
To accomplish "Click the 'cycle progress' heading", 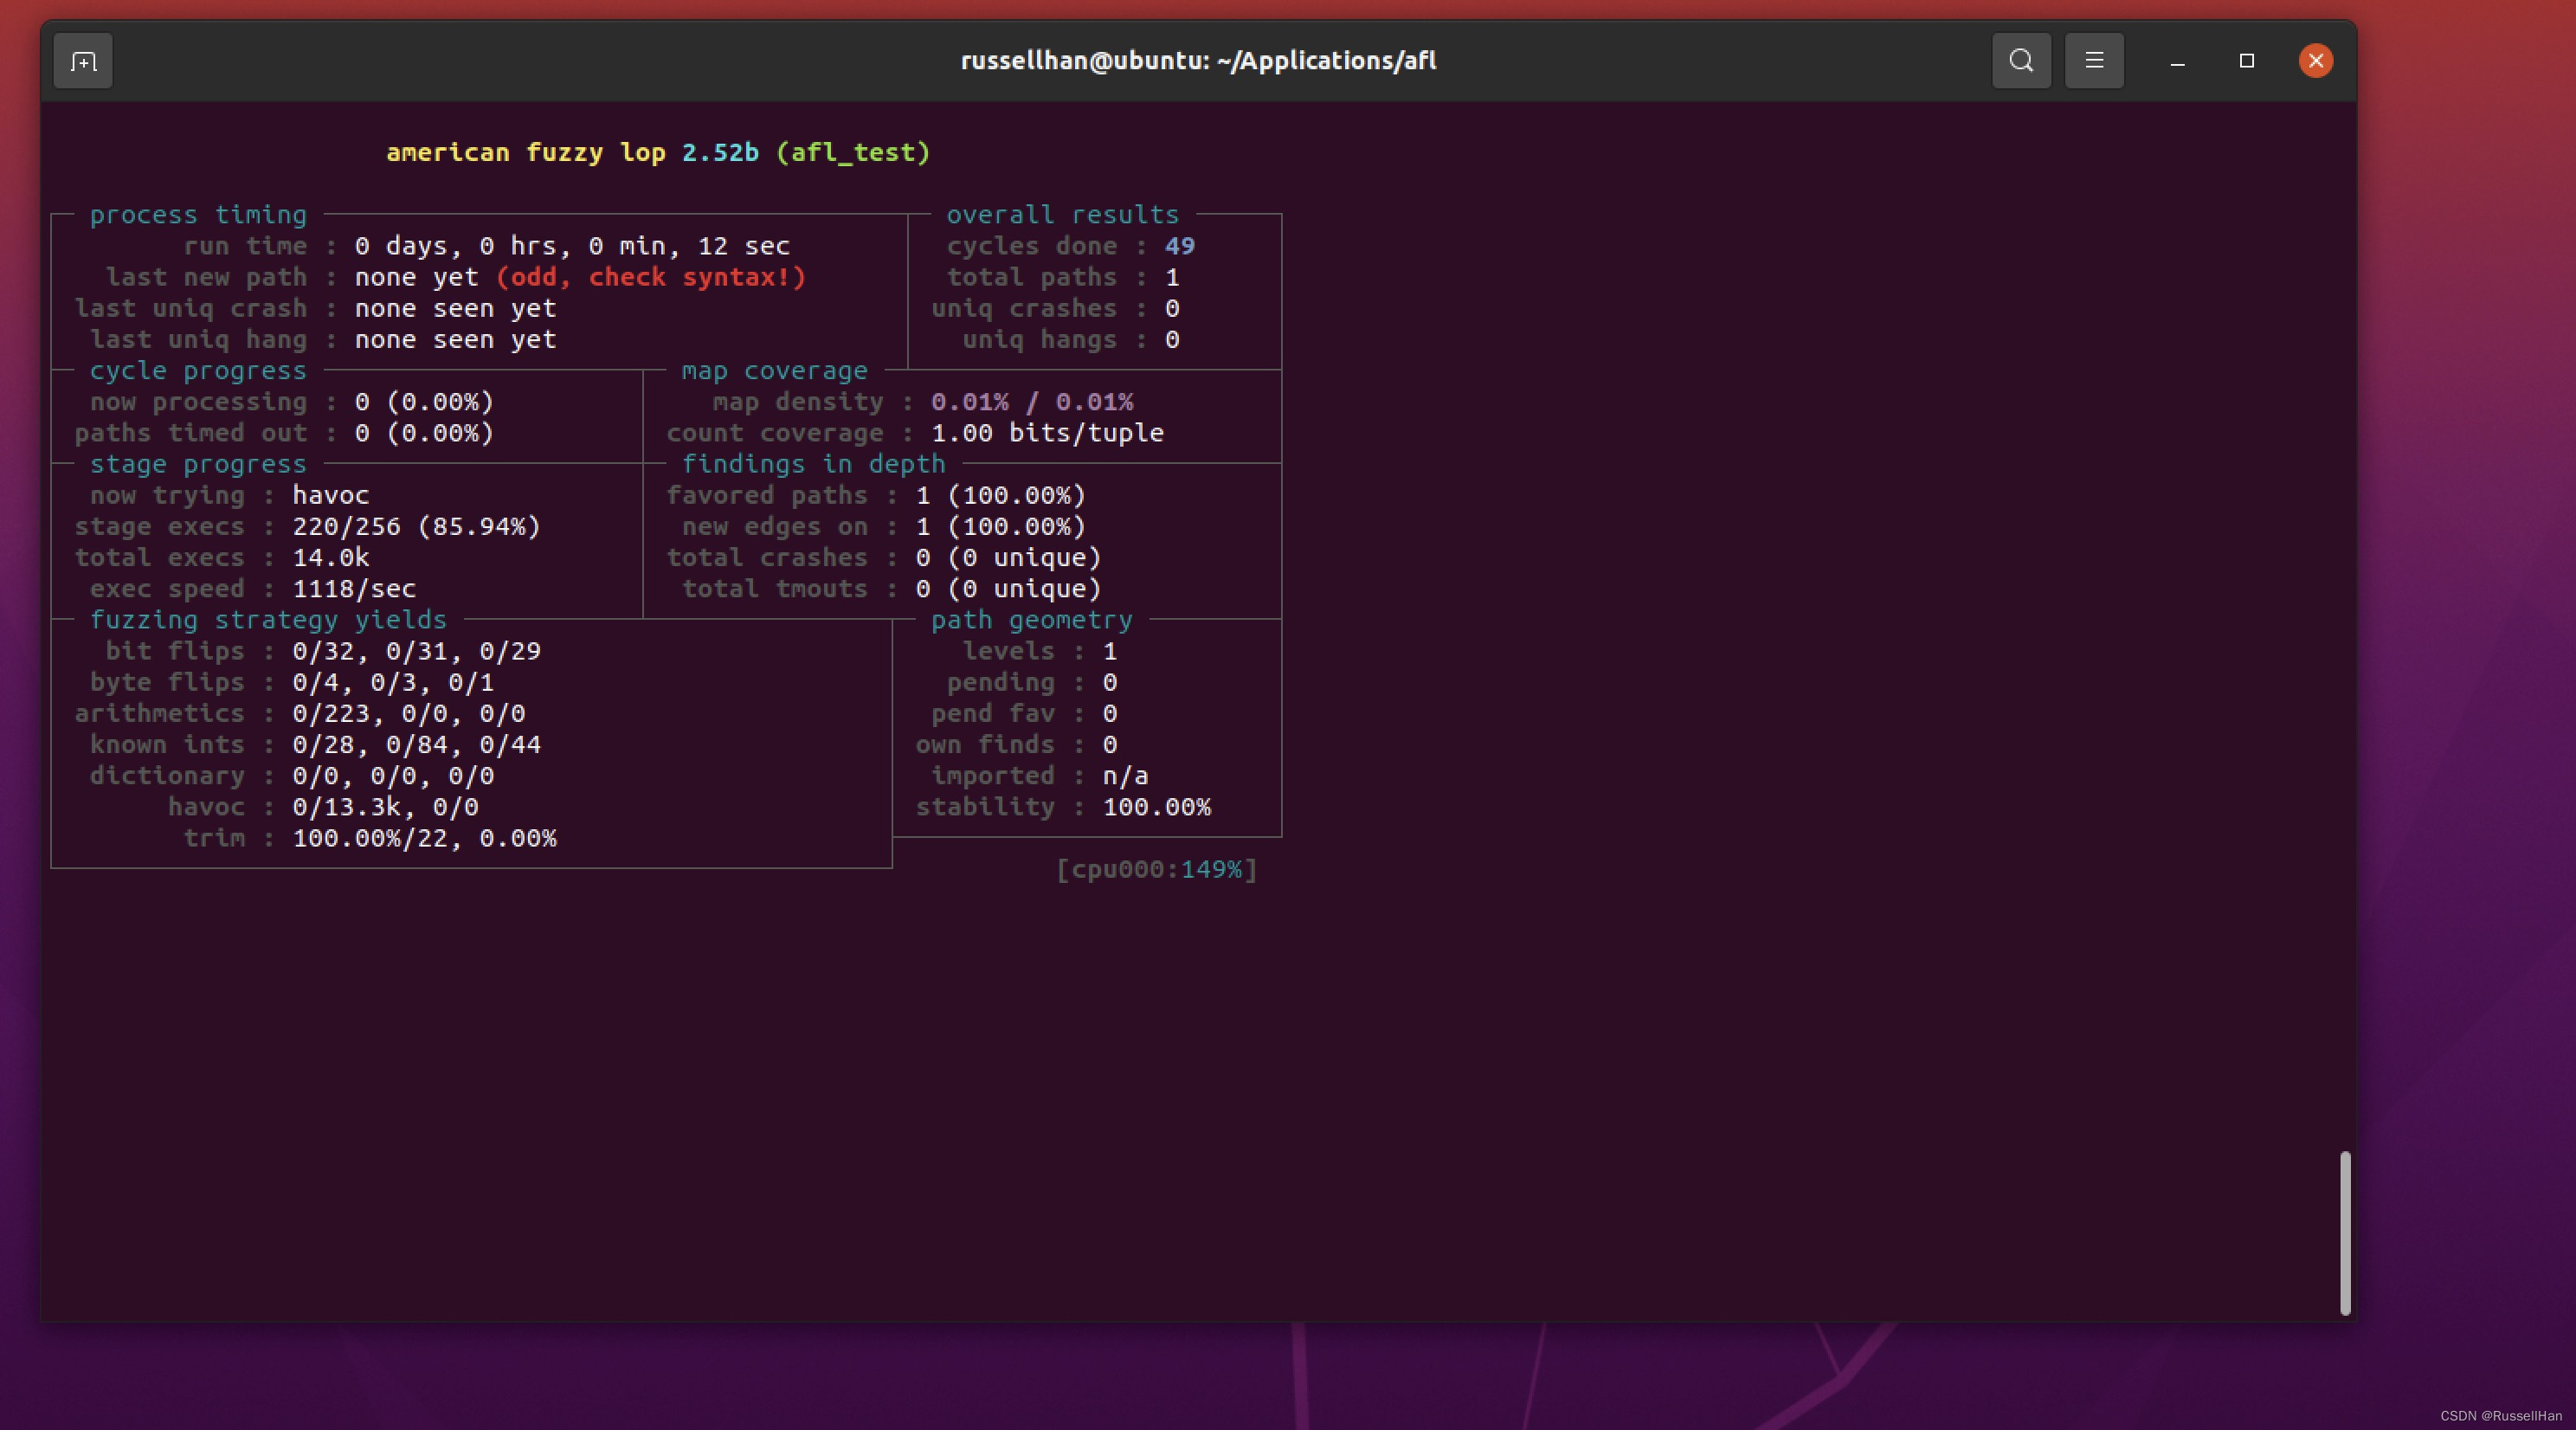I will click(x=198, y=370).
